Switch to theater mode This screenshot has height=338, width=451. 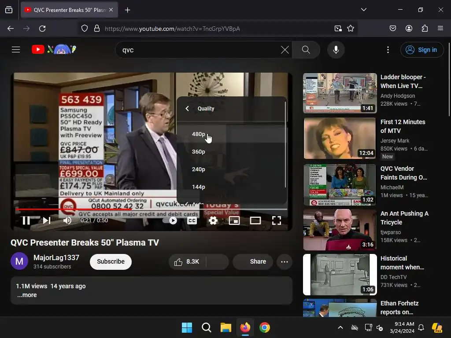pyautogui.click(x=255, y=220)
